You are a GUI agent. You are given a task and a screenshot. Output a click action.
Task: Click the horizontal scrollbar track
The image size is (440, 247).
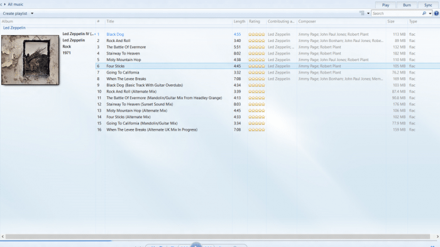[217, 236]
